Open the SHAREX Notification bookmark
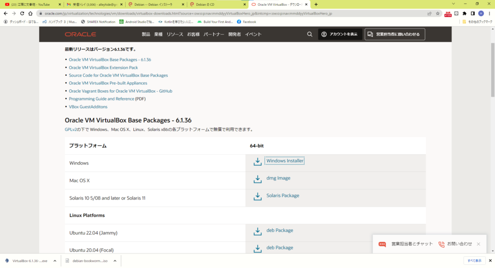Screen dimensions: 495x268 (x=98, y=22)
